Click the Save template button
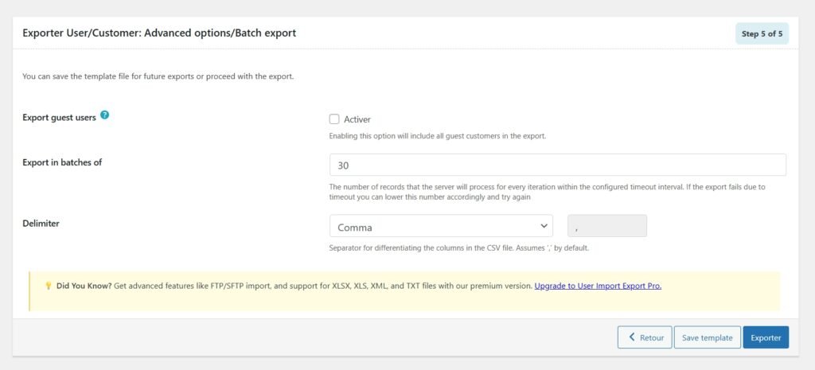The width and height of the screenshot is (815, 370). pyautogui.click(x=707, y=337)
